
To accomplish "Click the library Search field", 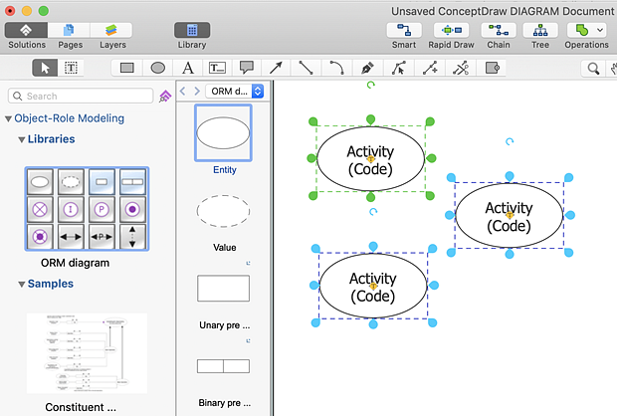I will (82, 97).
